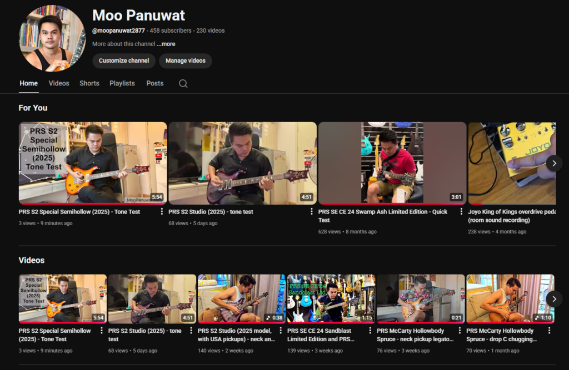Click the 628 views 8 months ago text
This screenshot has height=370, width=569.
coord(347,231)
